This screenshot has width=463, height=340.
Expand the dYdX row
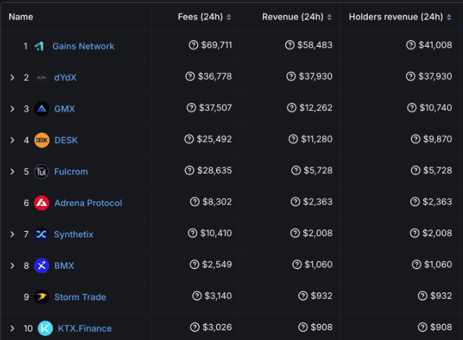tap(12, 77)
